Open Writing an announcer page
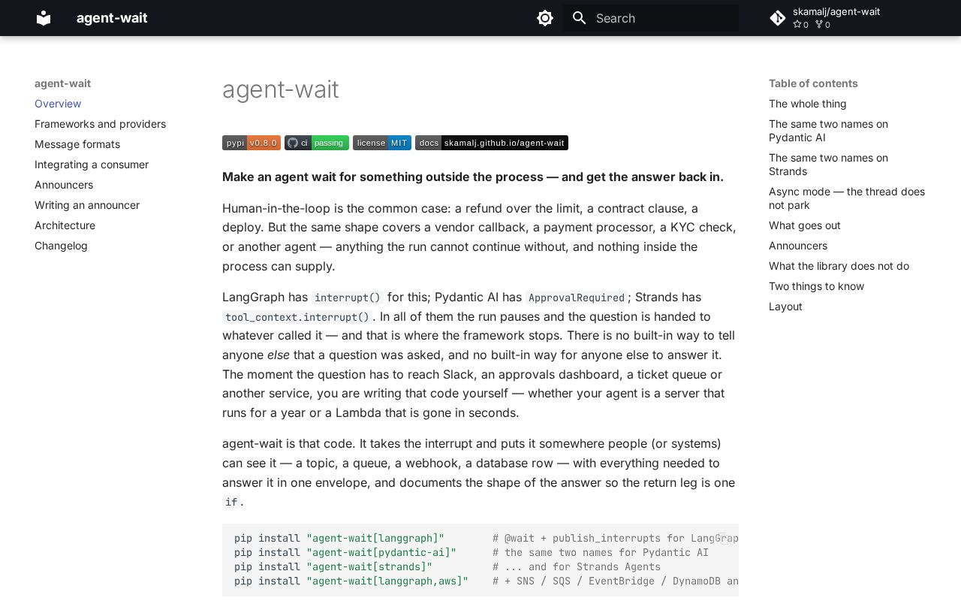The width and height of the screenshot is (961, 601). click(87, 205)
